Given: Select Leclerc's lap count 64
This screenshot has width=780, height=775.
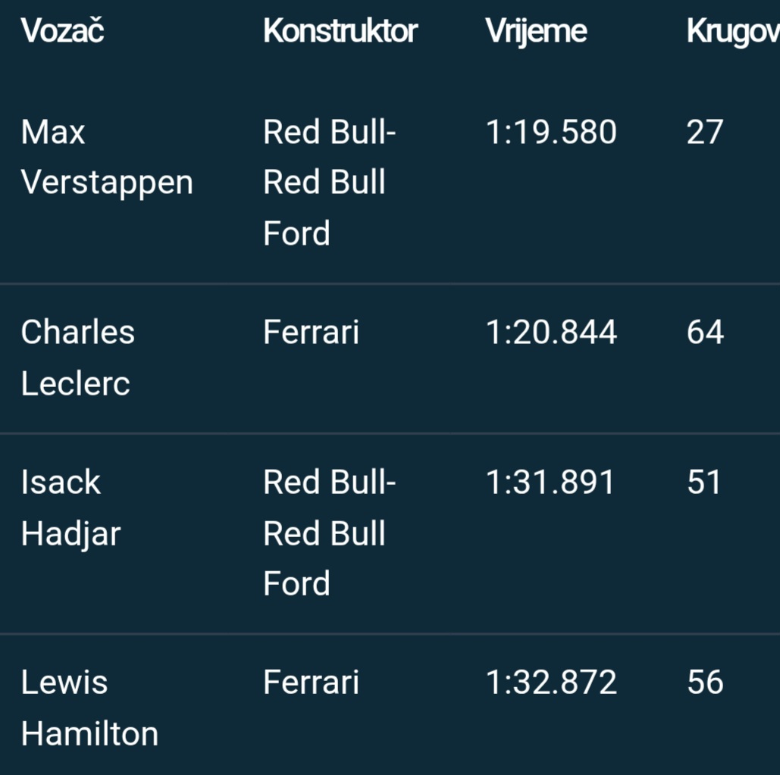Looking at the screenshot, I should click(705, 333).
